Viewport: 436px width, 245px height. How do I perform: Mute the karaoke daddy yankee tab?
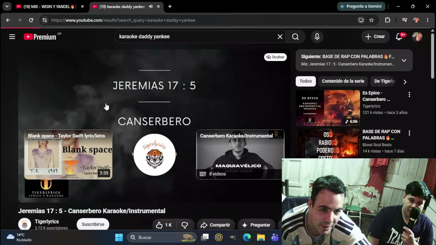click(151, 6)
